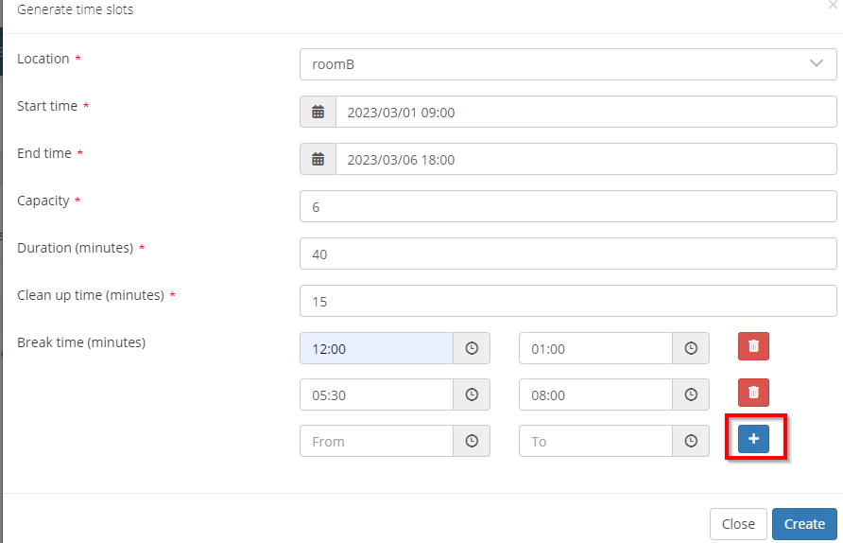Click the End time calendar icon
This screenshot has width=843, height=543.
[x=318, y=159]
